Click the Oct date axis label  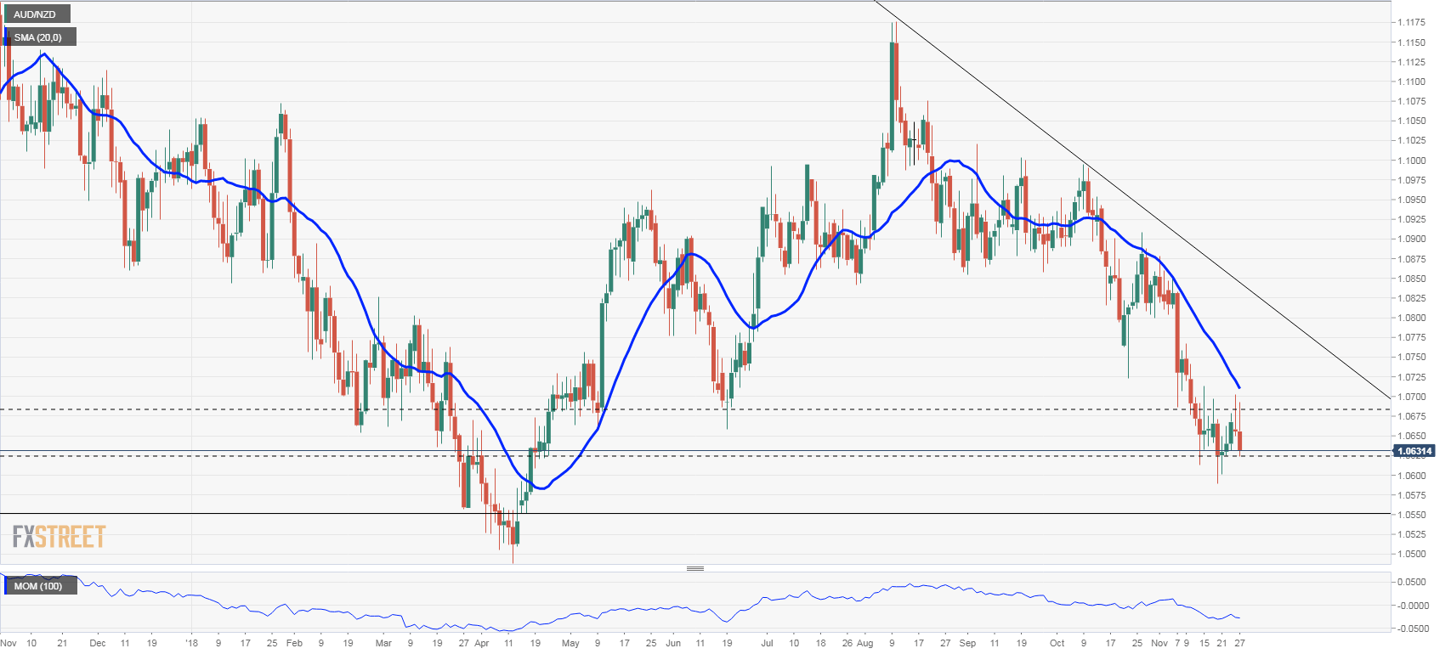[1057, 643]
